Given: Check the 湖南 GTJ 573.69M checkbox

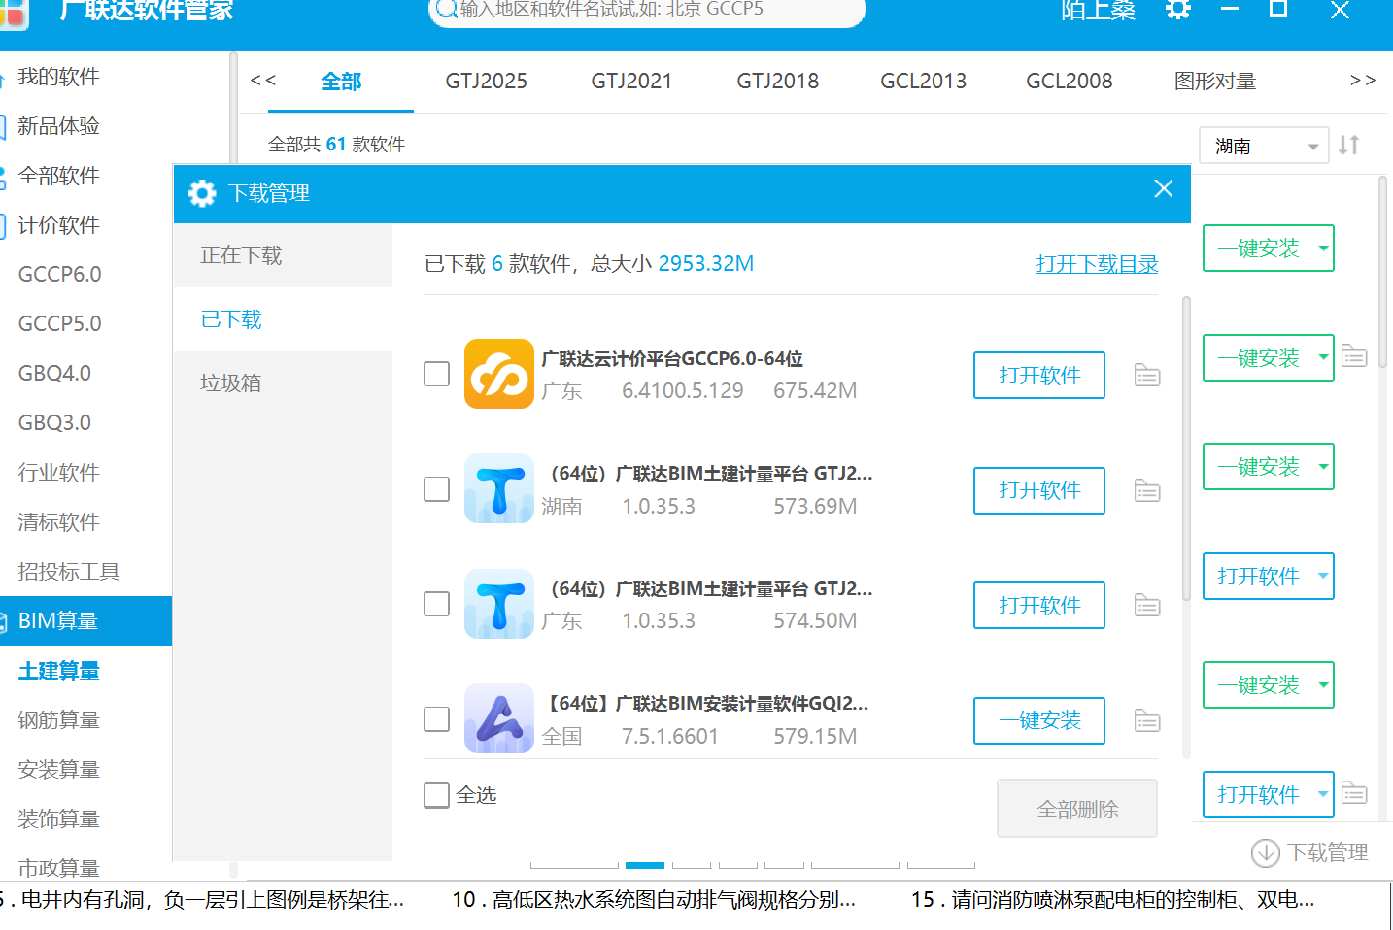Looking at the screenshot, I should point(437,488).
